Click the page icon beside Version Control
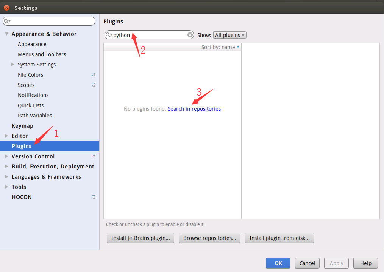Viewport: 384px width, 272px height. [x=94, y=156]
